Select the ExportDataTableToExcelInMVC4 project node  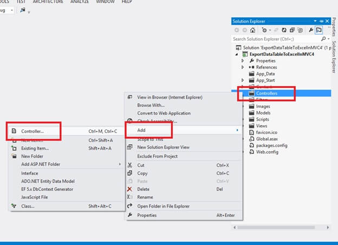[282, 54]
